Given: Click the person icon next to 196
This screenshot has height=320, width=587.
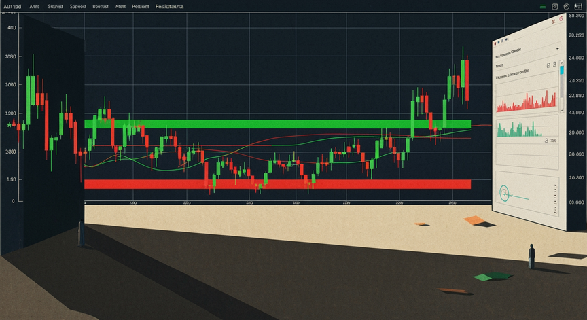Looking at the screenshot, I should 547,141.
